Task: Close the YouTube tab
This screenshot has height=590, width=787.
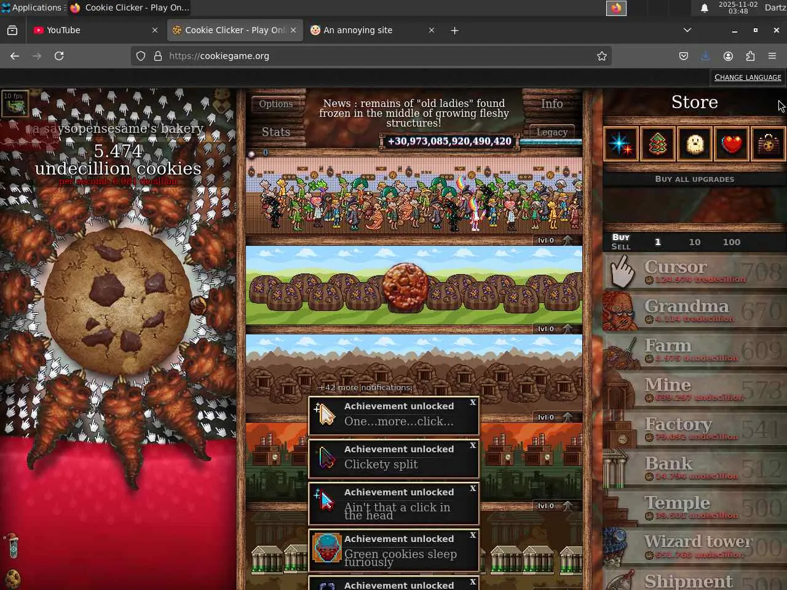Action: pos(154,30)
